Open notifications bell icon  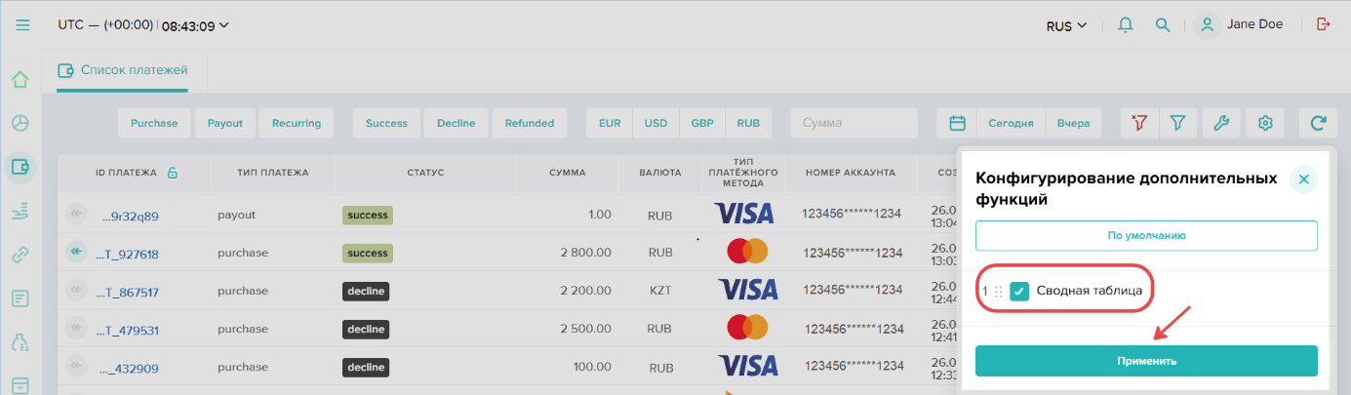[x=1126, y=25]
